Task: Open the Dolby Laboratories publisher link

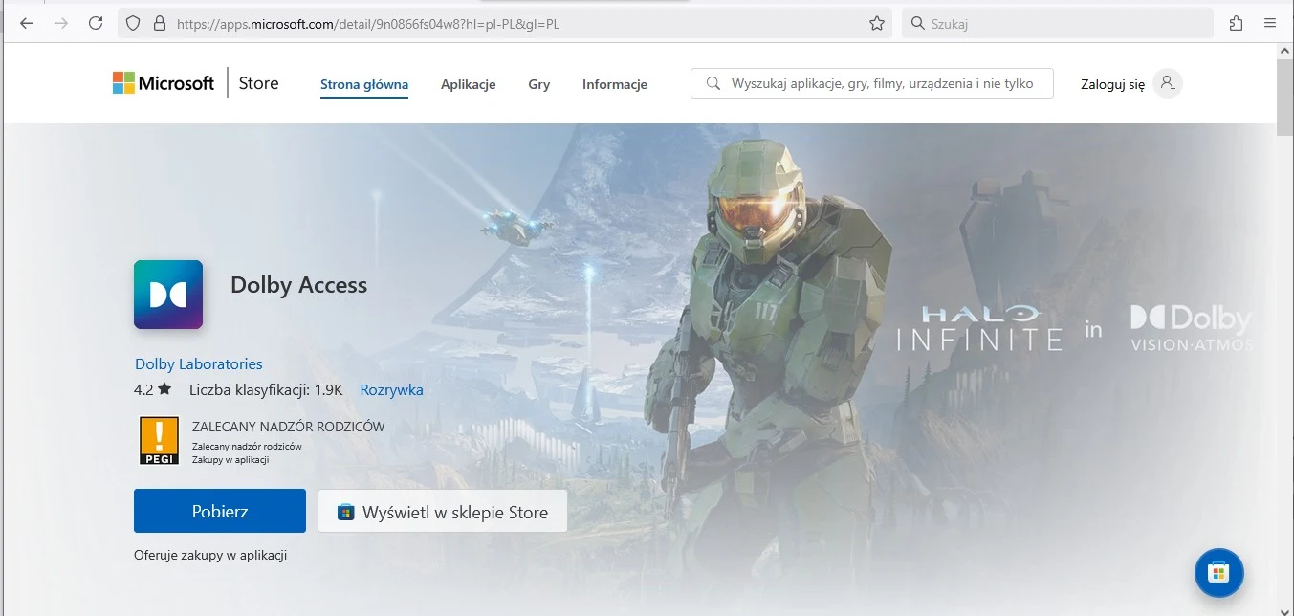Action: [x=199, y=363]
